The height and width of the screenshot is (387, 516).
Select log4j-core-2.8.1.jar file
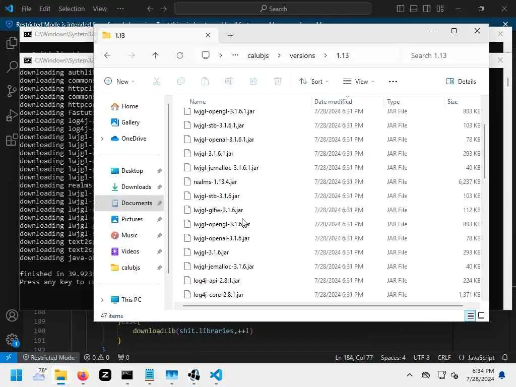coord(332,294)
